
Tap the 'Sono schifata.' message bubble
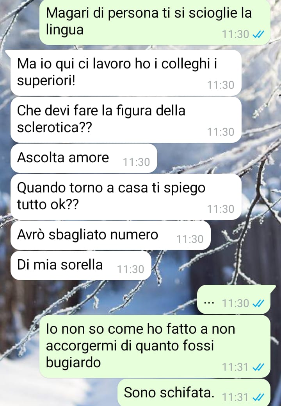[x=194, y=392]
